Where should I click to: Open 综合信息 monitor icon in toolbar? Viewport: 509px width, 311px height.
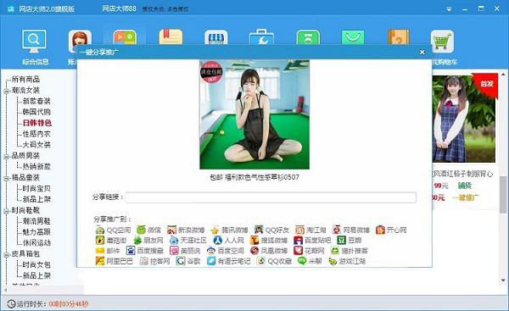34,42
